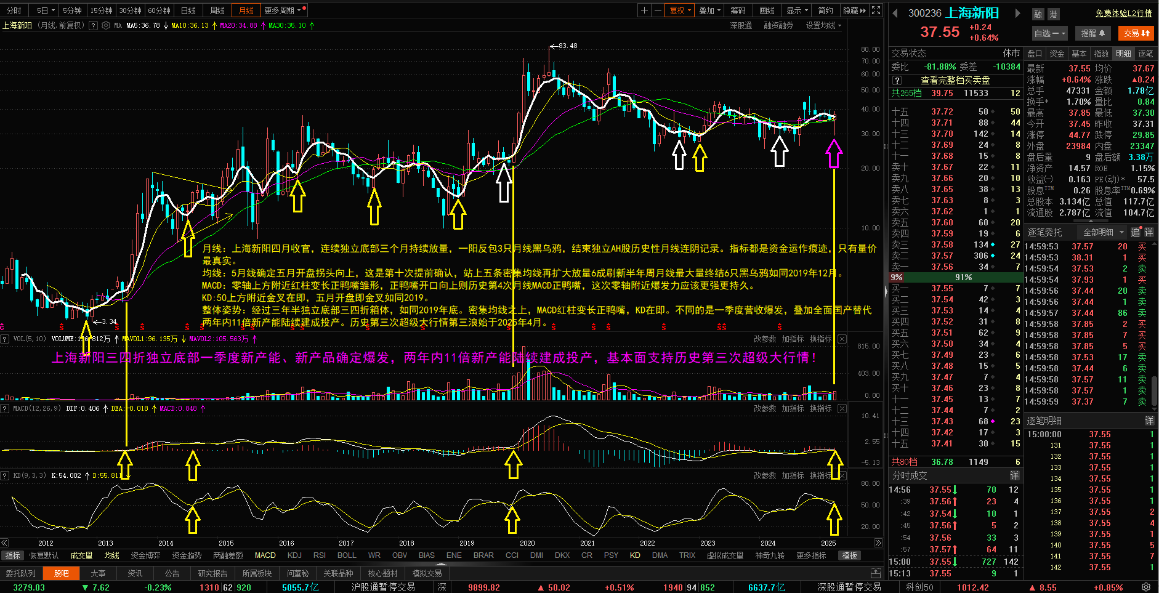The image size is (1159, 593).
Task: Zoom in chart with the plus icon
Action: coord(644,10)
